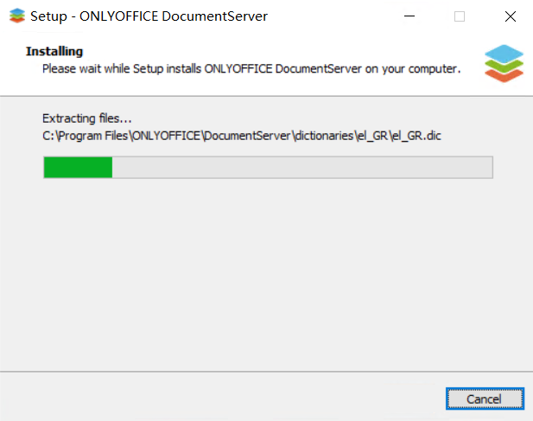Image resolution: width=533 pixels, height=421 pixels.
Task: Click the empty grey area below the progress bar
Action: coord(266,272)
